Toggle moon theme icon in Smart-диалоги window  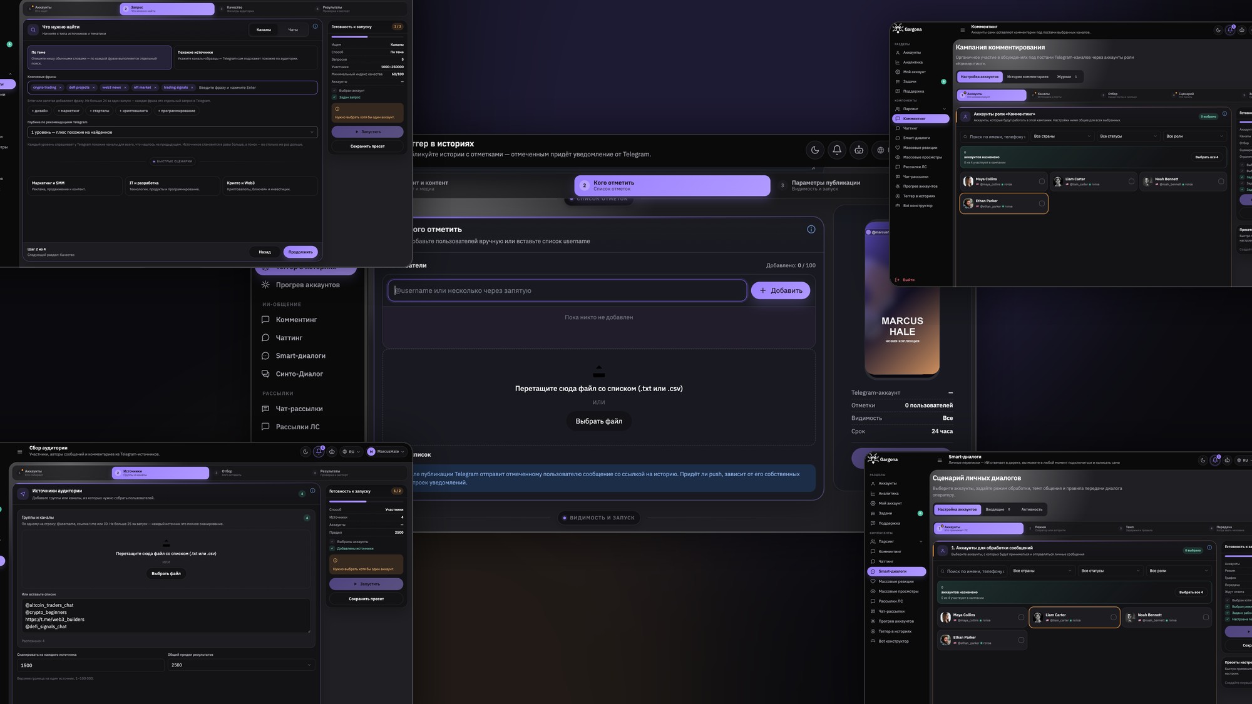pyautogui.click(x=1203, y=461)
